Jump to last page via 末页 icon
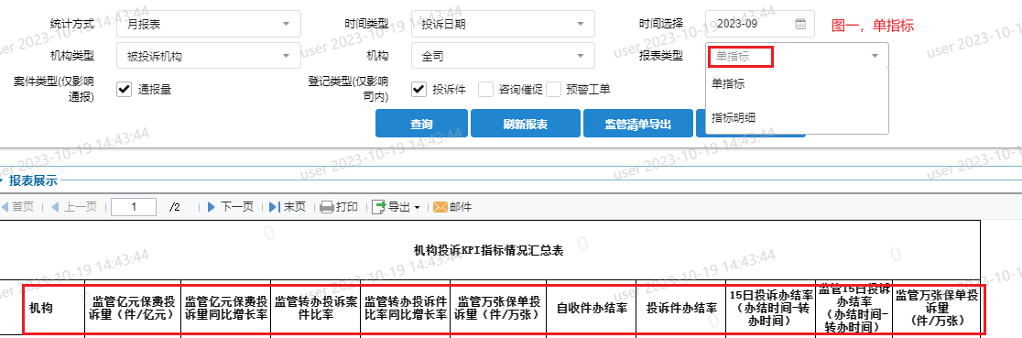This screenshot has width=1022, height=338. pos(275,207)
